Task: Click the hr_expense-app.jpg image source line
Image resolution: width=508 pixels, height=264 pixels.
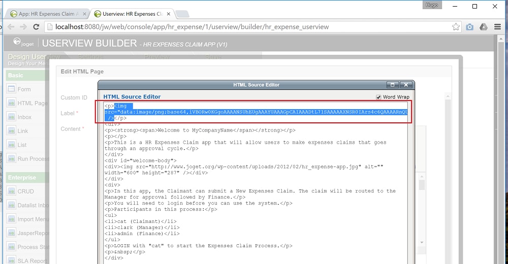Action: [x=244, y=170]
